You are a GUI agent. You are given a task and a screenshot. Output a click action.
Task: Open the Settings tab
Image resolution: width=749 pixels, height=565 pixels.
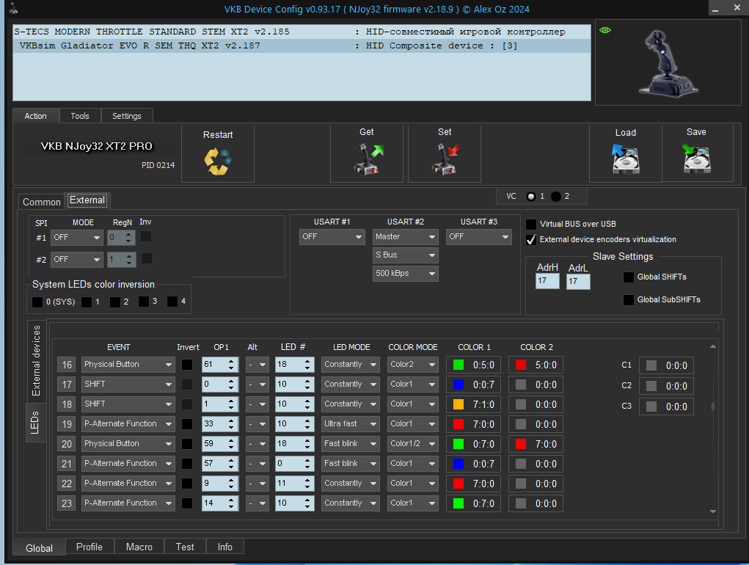pyautogui.click(x=127, y=116)
